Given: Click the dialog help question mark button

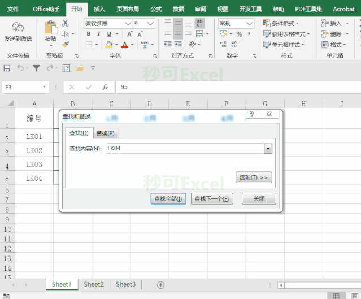Looking at the screenshot, I should 251,114.
